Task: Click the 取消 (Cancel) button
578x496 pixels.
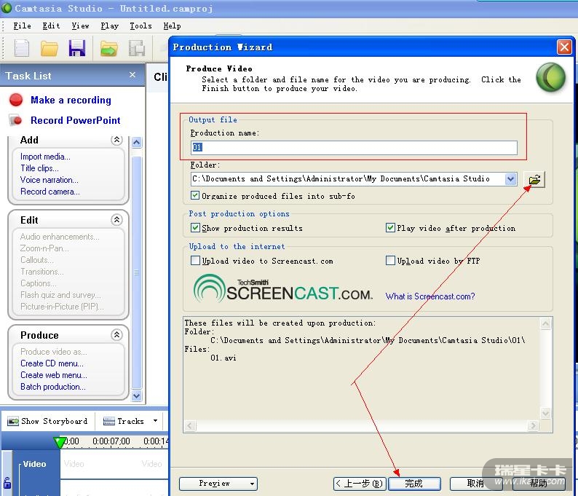Action: [475, 484]
